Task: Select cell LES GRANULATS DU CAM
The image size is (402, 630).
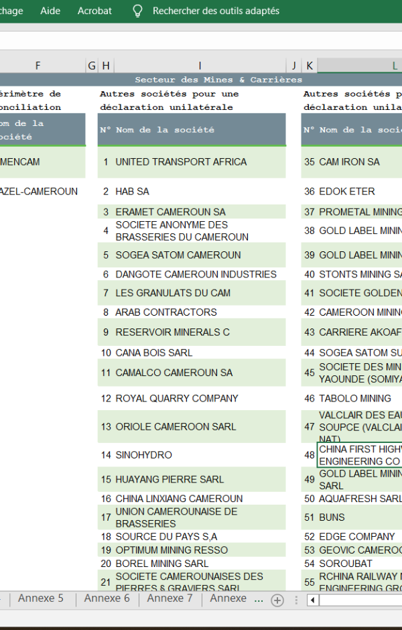Action: [x=200, y=293]
